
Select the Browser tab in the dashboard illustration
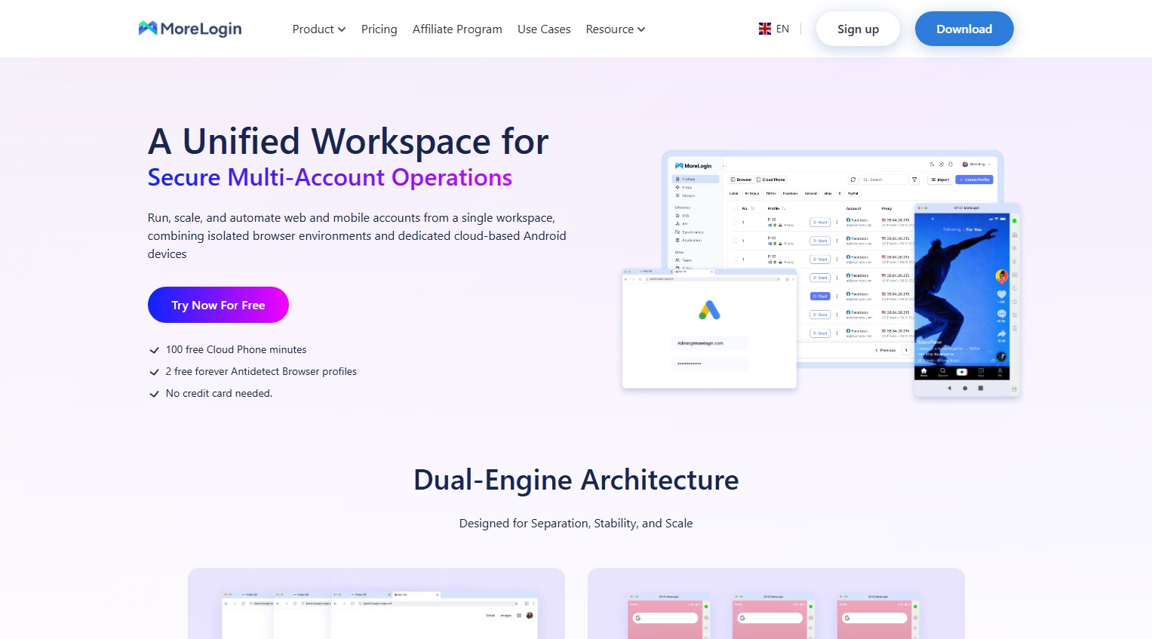742,180
